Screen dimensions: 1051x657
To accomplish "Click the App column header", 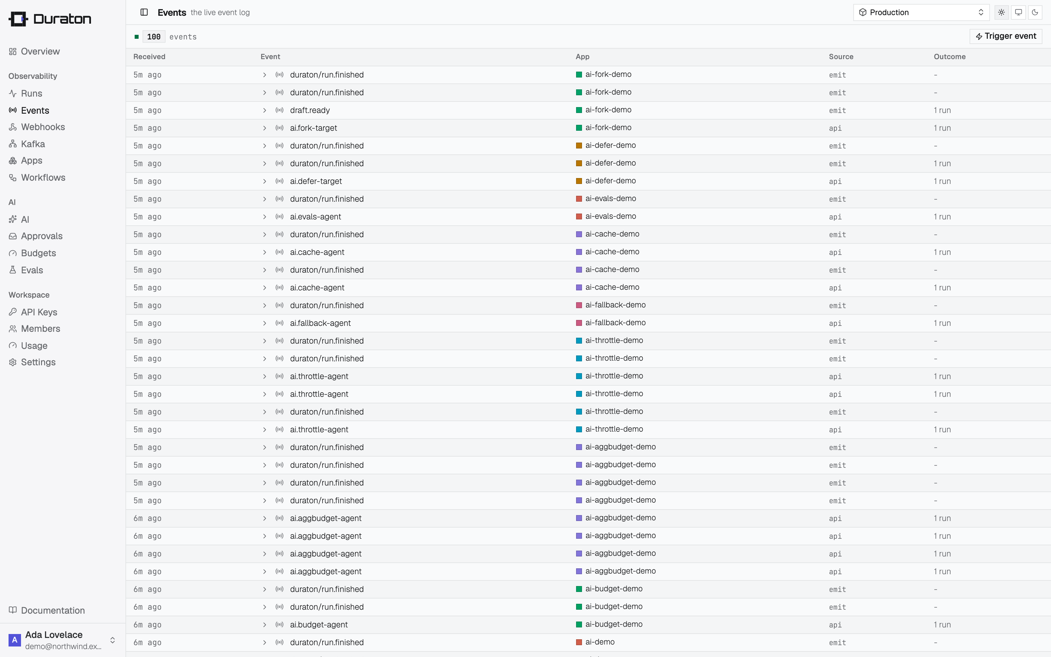I will pos(582,57).
